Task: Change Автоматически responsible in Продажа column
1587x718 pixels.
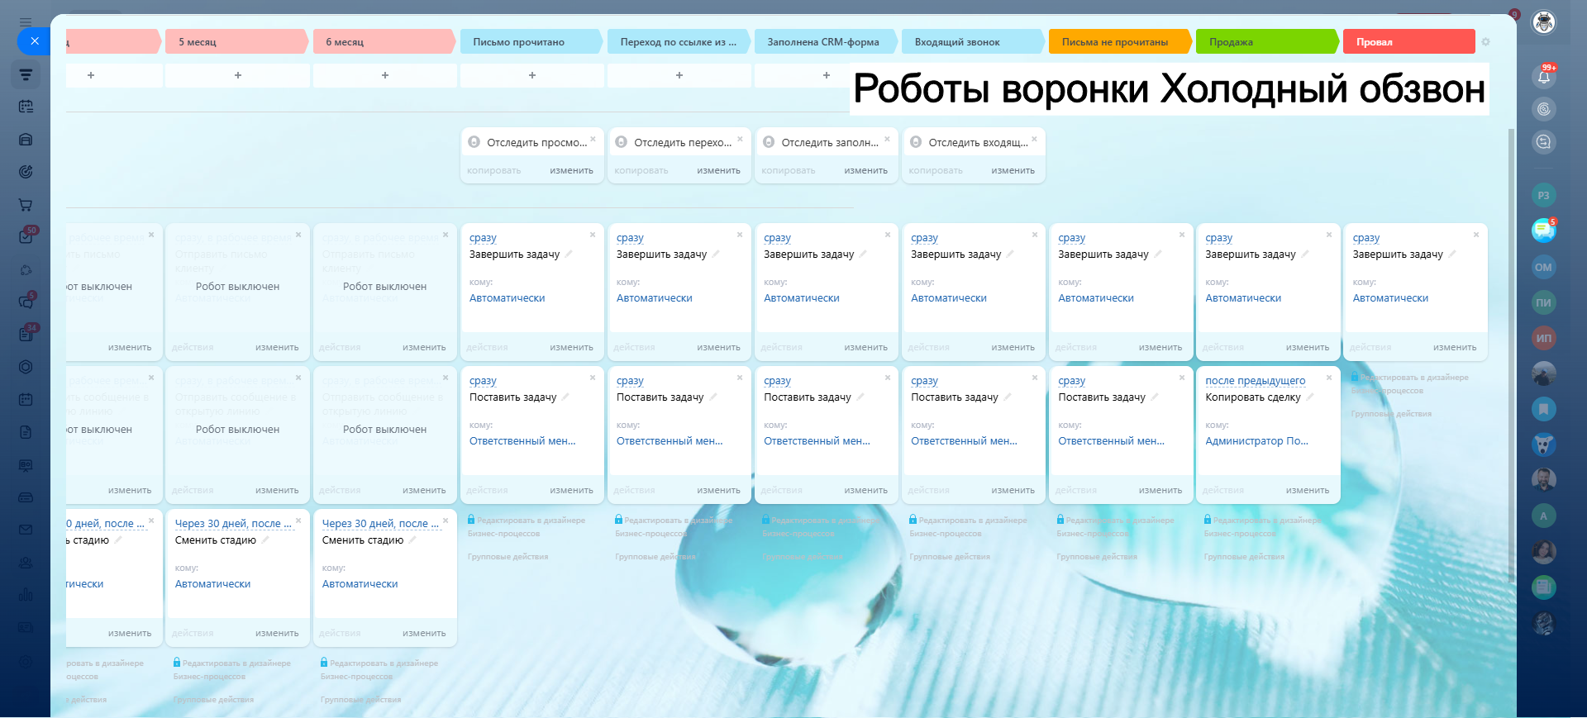Action: [1243, 298]
